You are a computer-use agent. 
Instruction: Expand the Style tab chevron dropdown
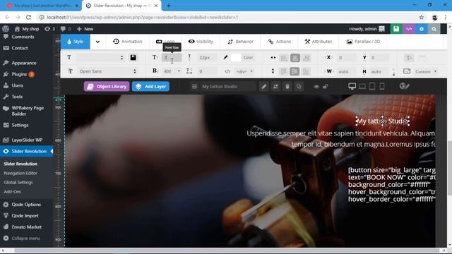97,42
